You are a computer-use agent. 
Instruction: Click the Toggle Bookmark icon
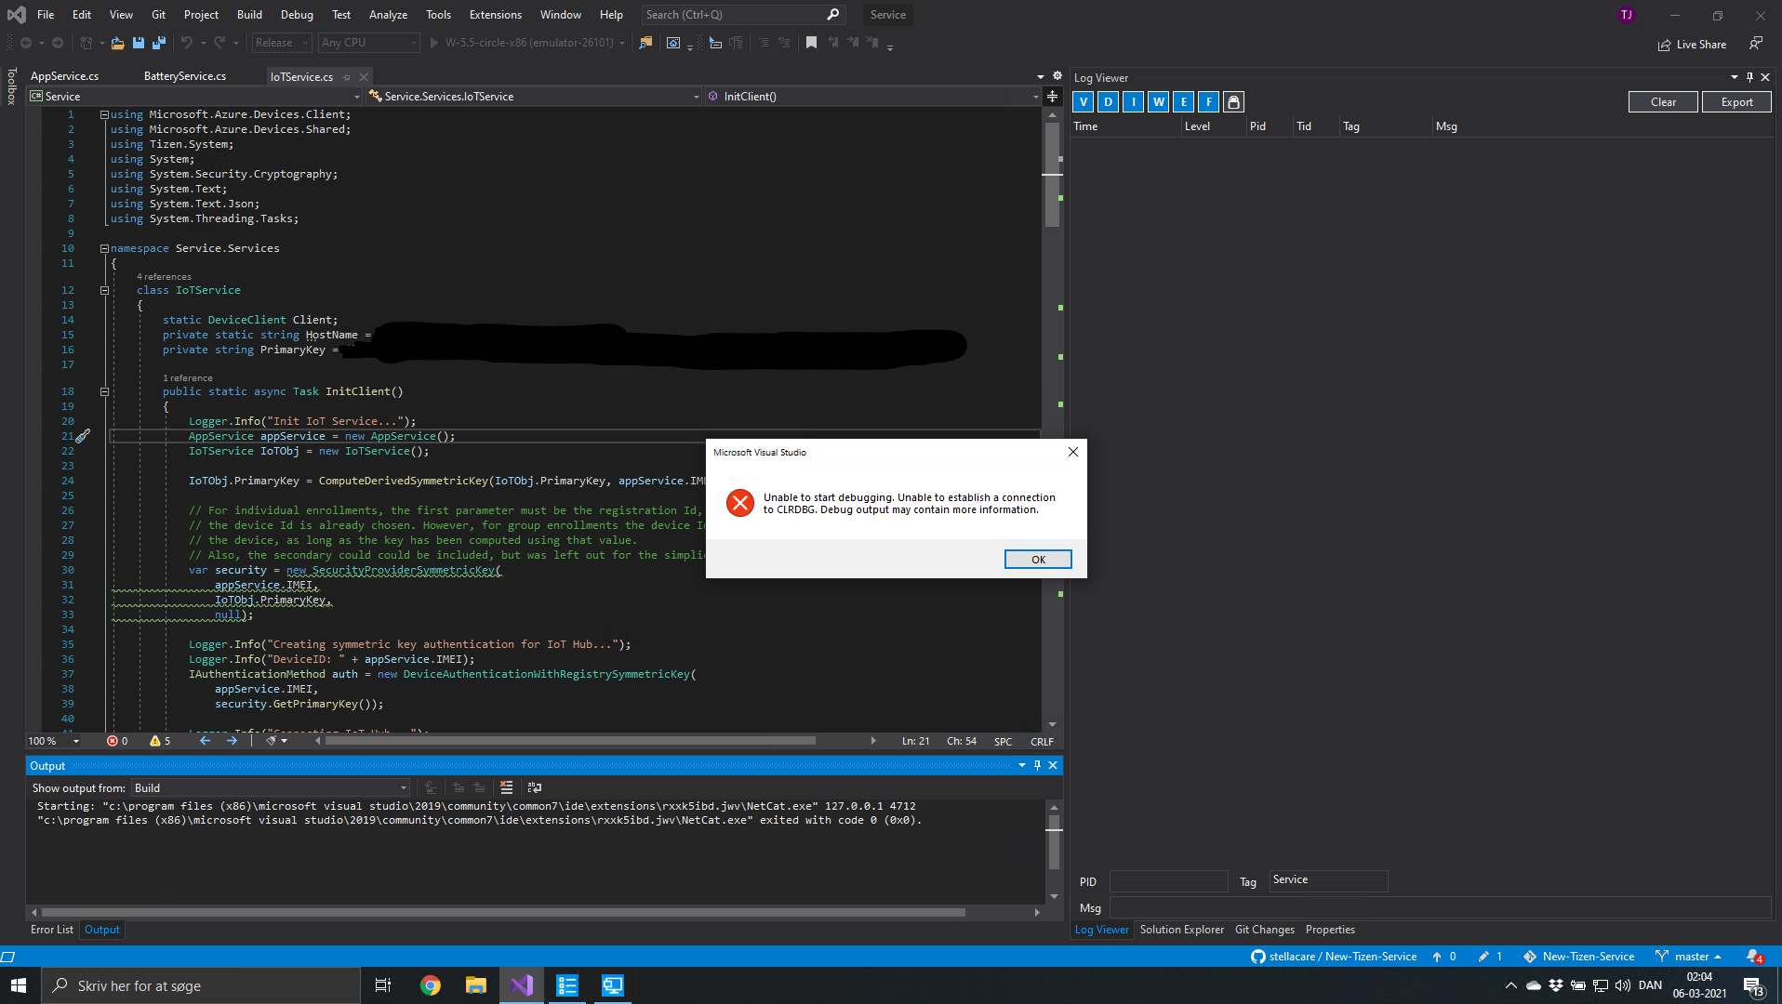[x=810, y=43]
